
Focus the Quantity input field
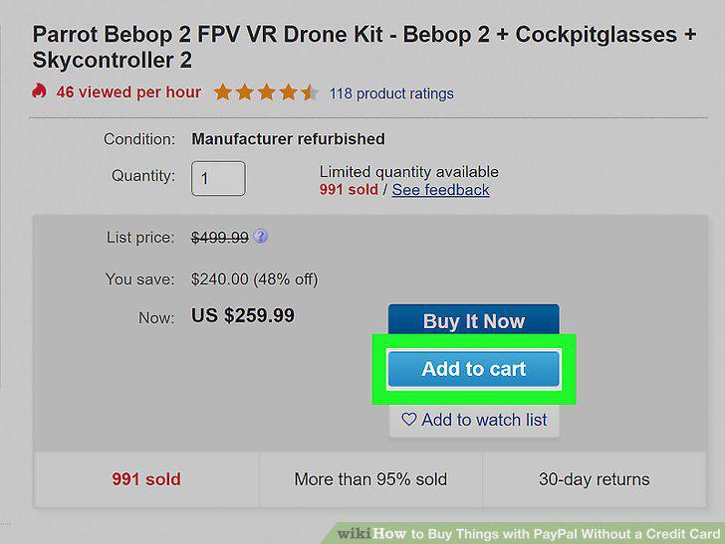pos(218,178)
